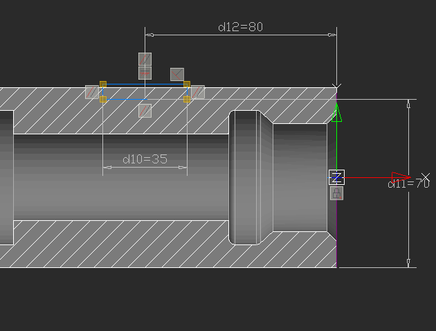
Task: Pick the parallel glyph right of the rectangle
Action: [x=198, y=91]
